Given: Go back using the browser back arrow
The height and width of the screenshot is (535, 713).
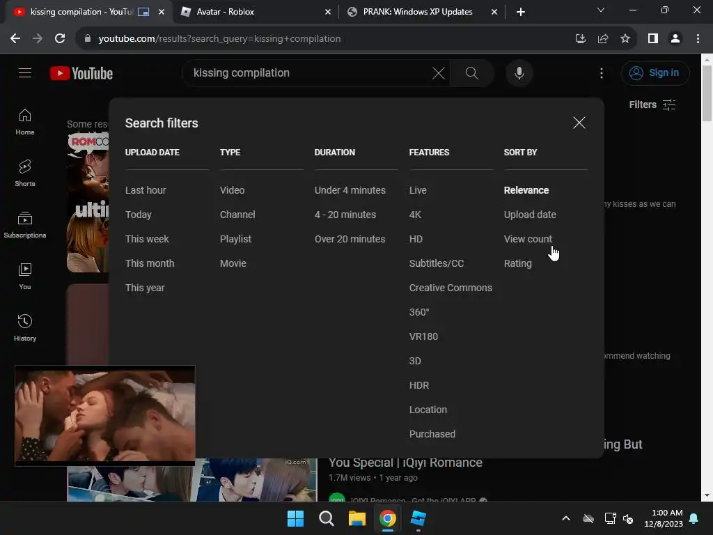Looking at the screenshot, I should click(x=15, y=39).
